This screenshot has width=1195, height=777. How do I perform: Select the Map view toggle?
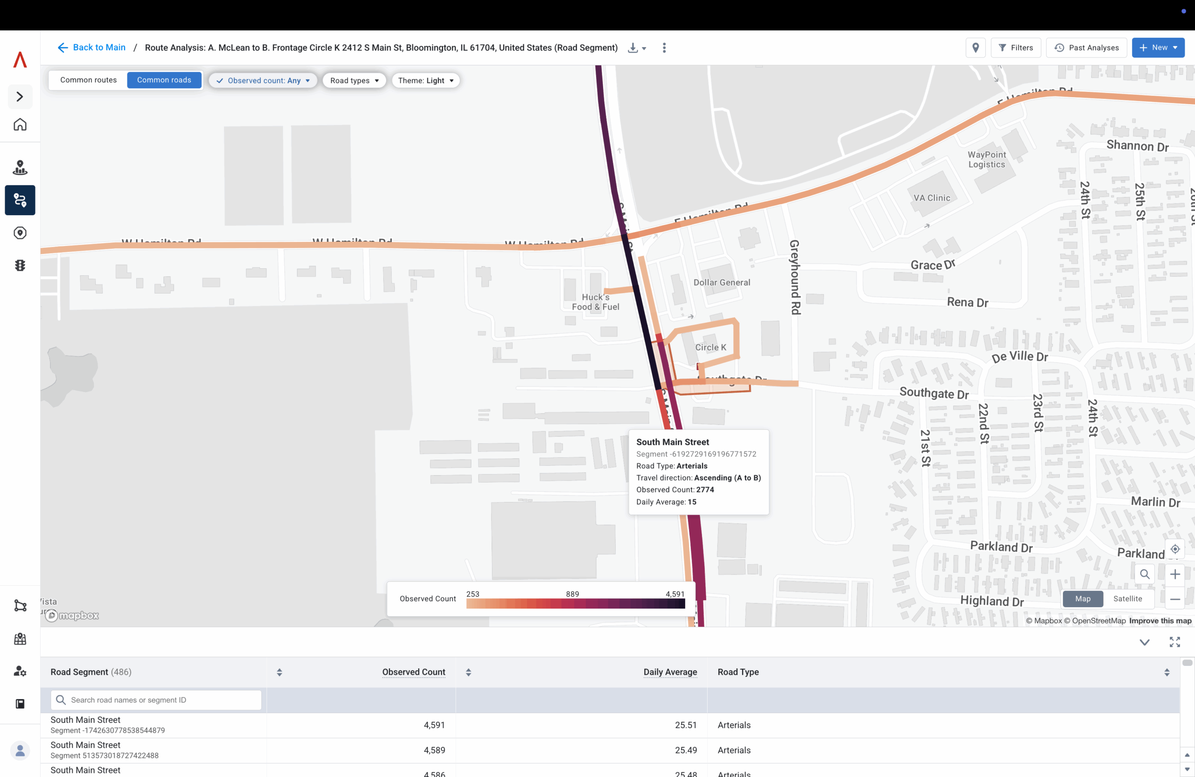(1083, 599)
